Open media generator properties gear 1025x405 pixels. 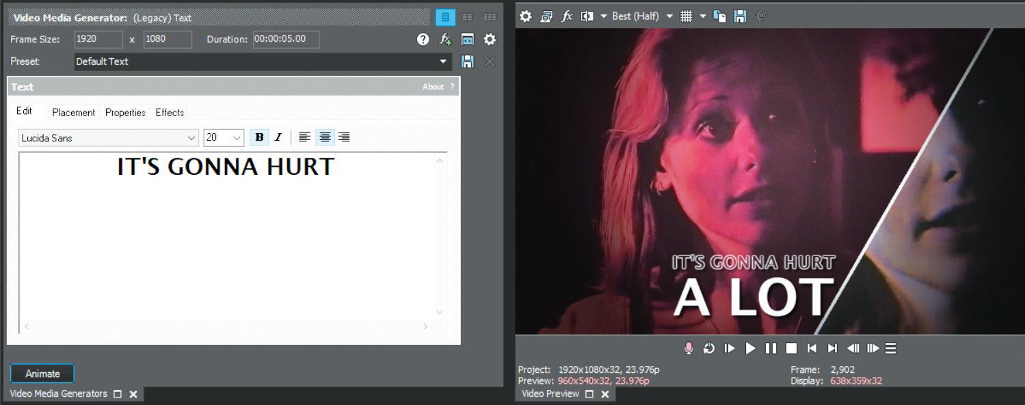(x=490, y=39)
